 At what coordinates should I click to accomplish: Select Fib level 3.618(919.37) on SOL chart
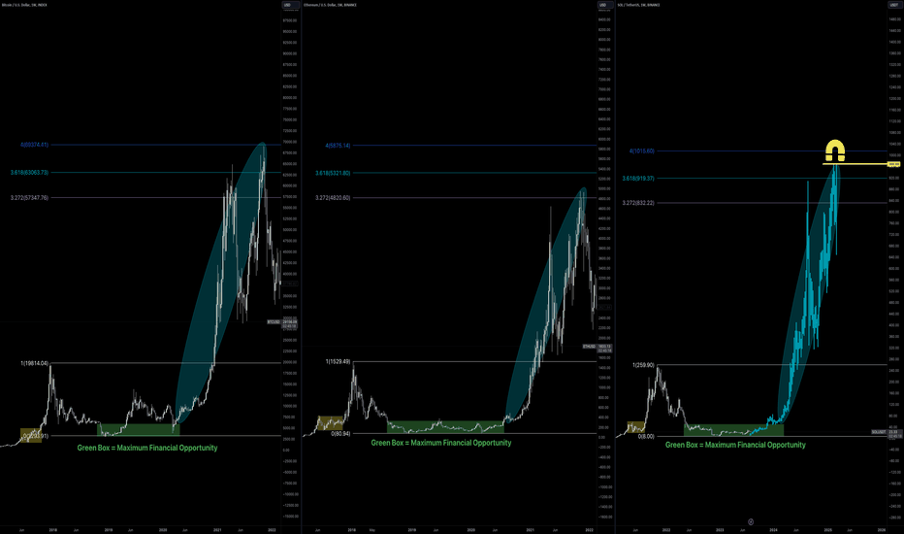point(638,179)
